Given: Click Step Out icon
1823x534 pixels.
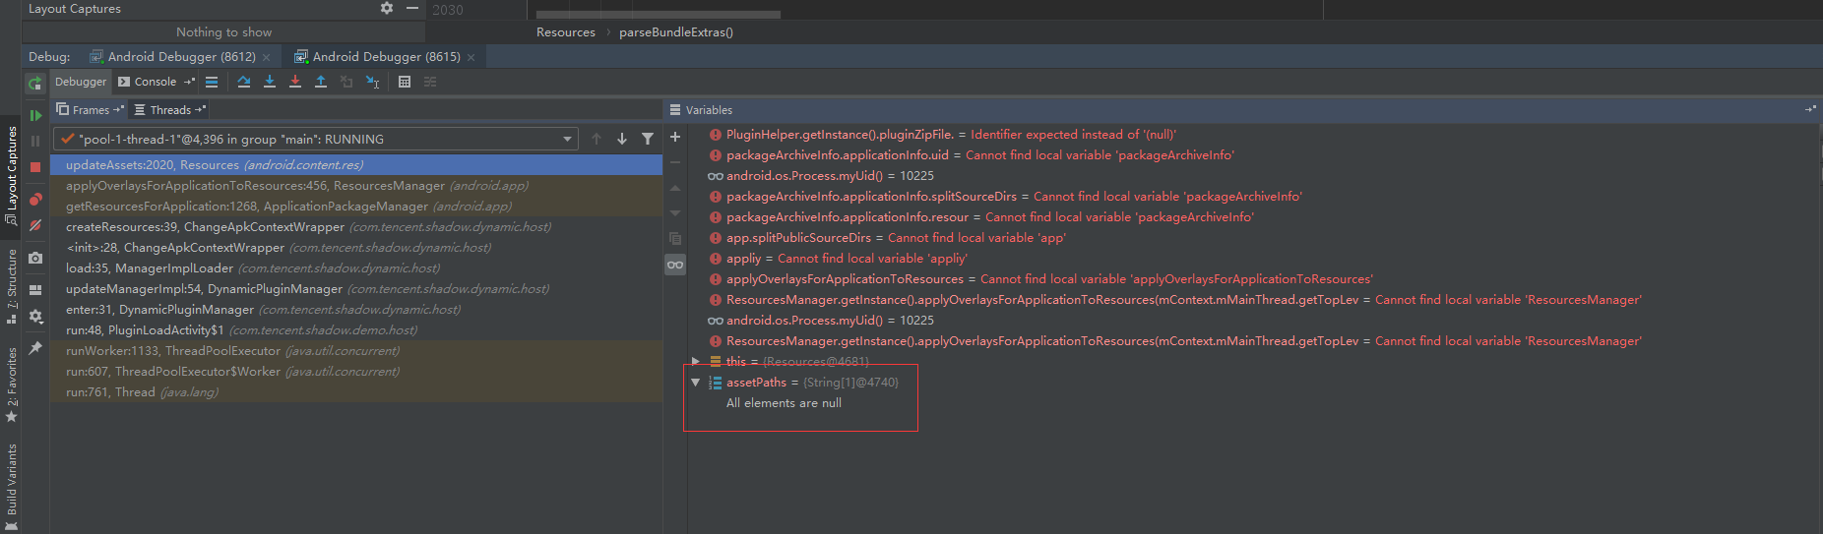Looking at the screenshot, I should 321,82.
